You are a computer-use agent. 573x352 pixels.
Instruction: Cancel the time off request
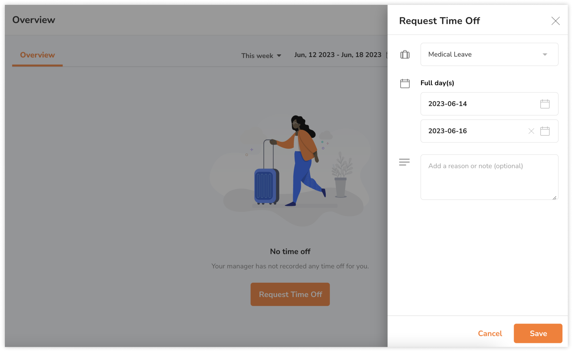[x=490, y=333]
